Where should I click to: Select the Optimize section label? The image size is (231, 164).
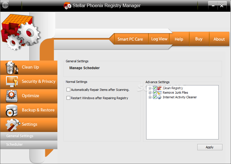tap(31, 96)
